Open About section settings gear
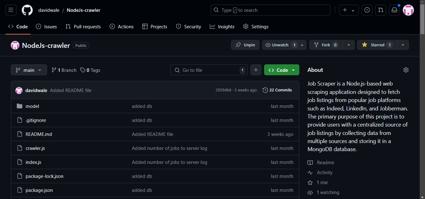The image size is (425, 199). [406, 70]
